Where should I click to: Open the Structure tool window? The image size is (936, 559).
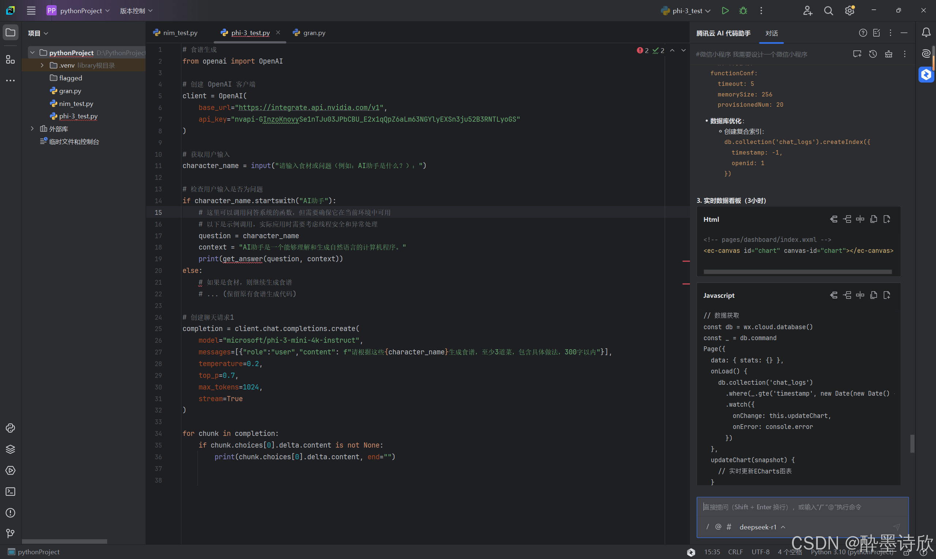10,60
